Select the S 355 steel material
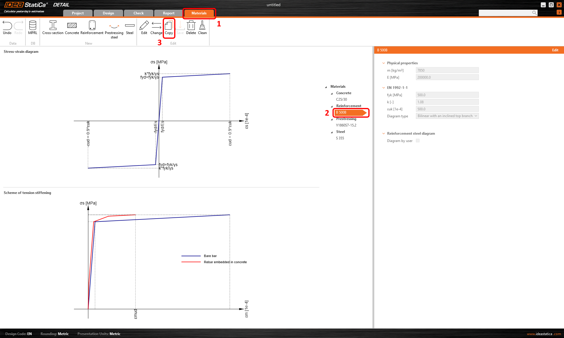This screenshot has height=338, width=564. point(340,138)
